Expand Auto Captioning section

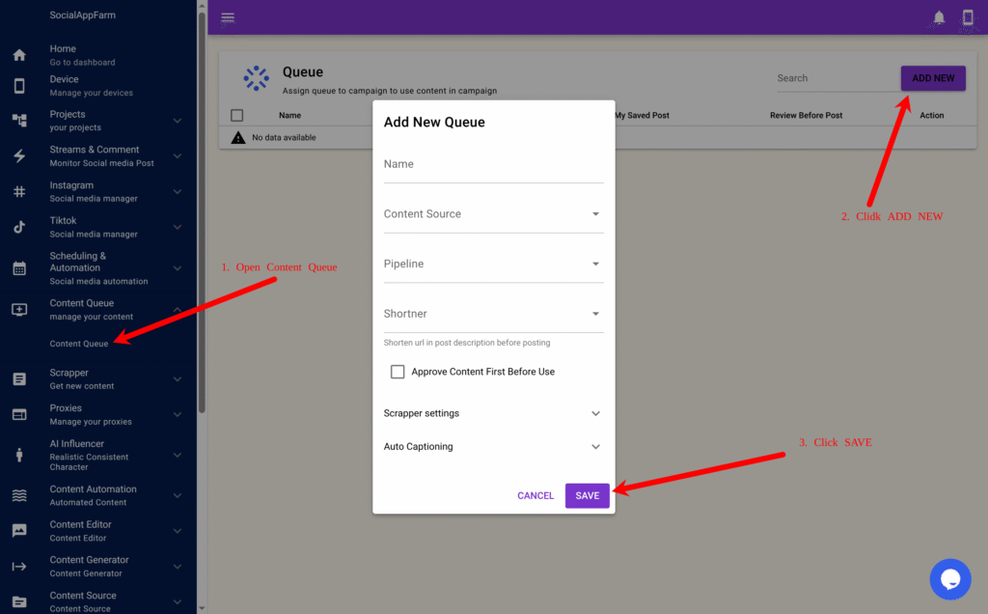coord(493,447)
